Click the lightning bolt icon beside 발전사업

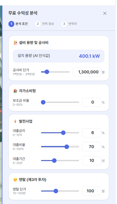pyautogui.click(x=15, y=121)
